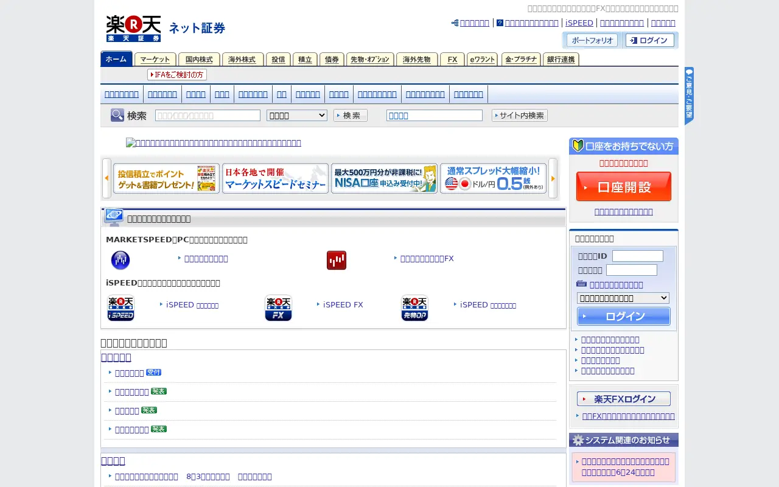
Task: Click the orange 口座開設 button
Action: [624, 186]
